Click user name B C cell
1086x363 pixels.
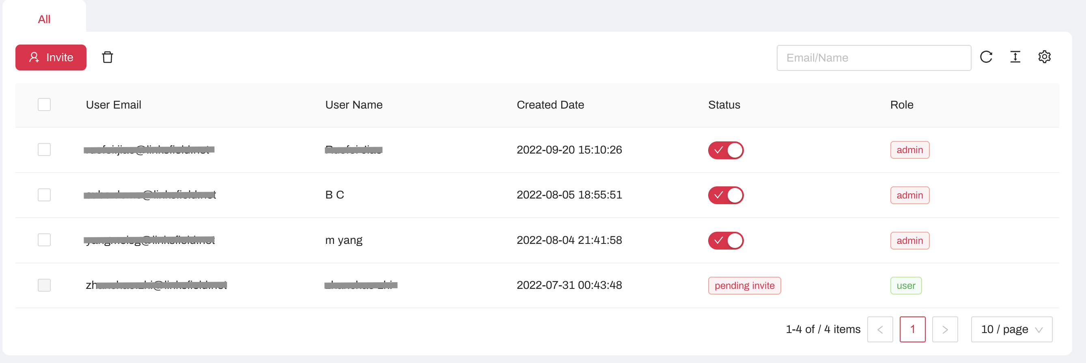(x=334, y=195)
